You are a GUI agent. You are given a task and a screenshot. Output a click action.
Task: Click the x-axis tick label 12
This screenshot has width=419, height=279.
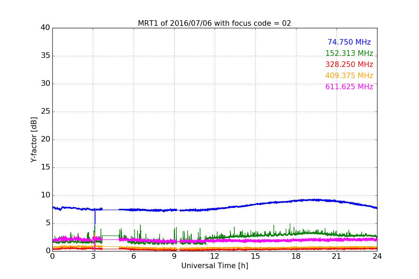tap(215, 256)
